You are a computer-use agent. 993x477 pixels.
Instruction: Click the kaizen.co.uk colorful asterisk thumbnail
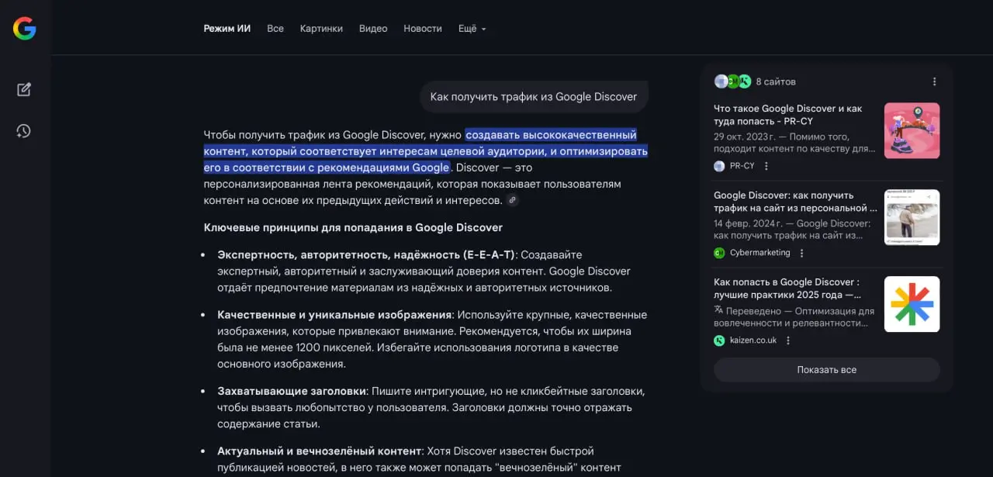point(912,305)
